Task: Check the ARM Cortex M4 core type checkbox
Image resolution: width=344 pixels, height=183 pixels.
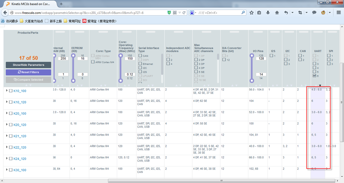Action: [93, 62]
